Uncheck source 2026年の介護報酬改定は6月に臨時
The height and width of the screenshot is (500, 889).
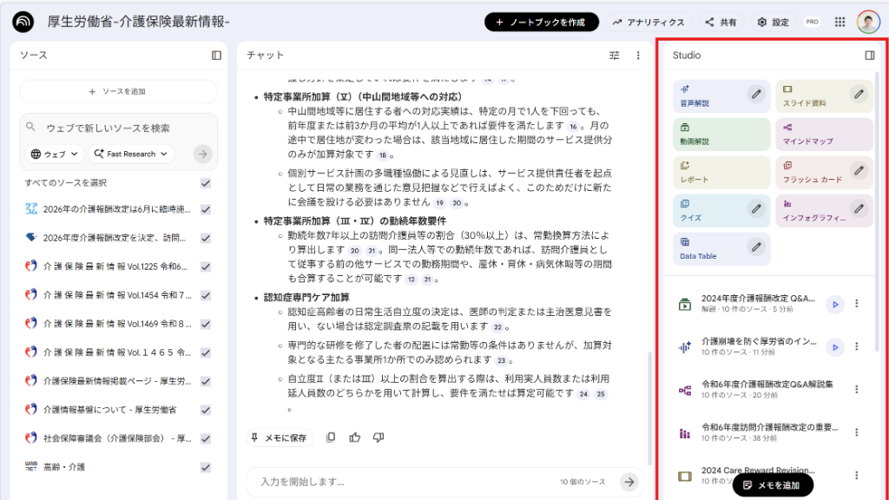pyautogui.click(x=206, y=209)
